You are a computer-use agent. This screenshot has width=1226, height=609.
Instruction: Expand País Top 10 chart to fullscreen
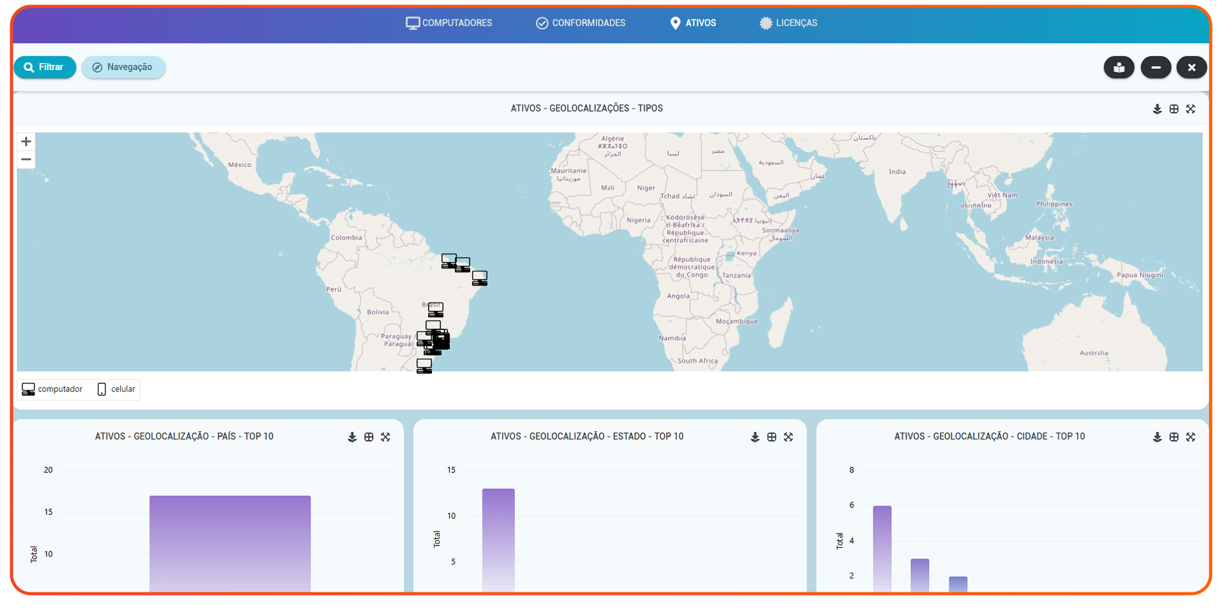pos(385,437)
